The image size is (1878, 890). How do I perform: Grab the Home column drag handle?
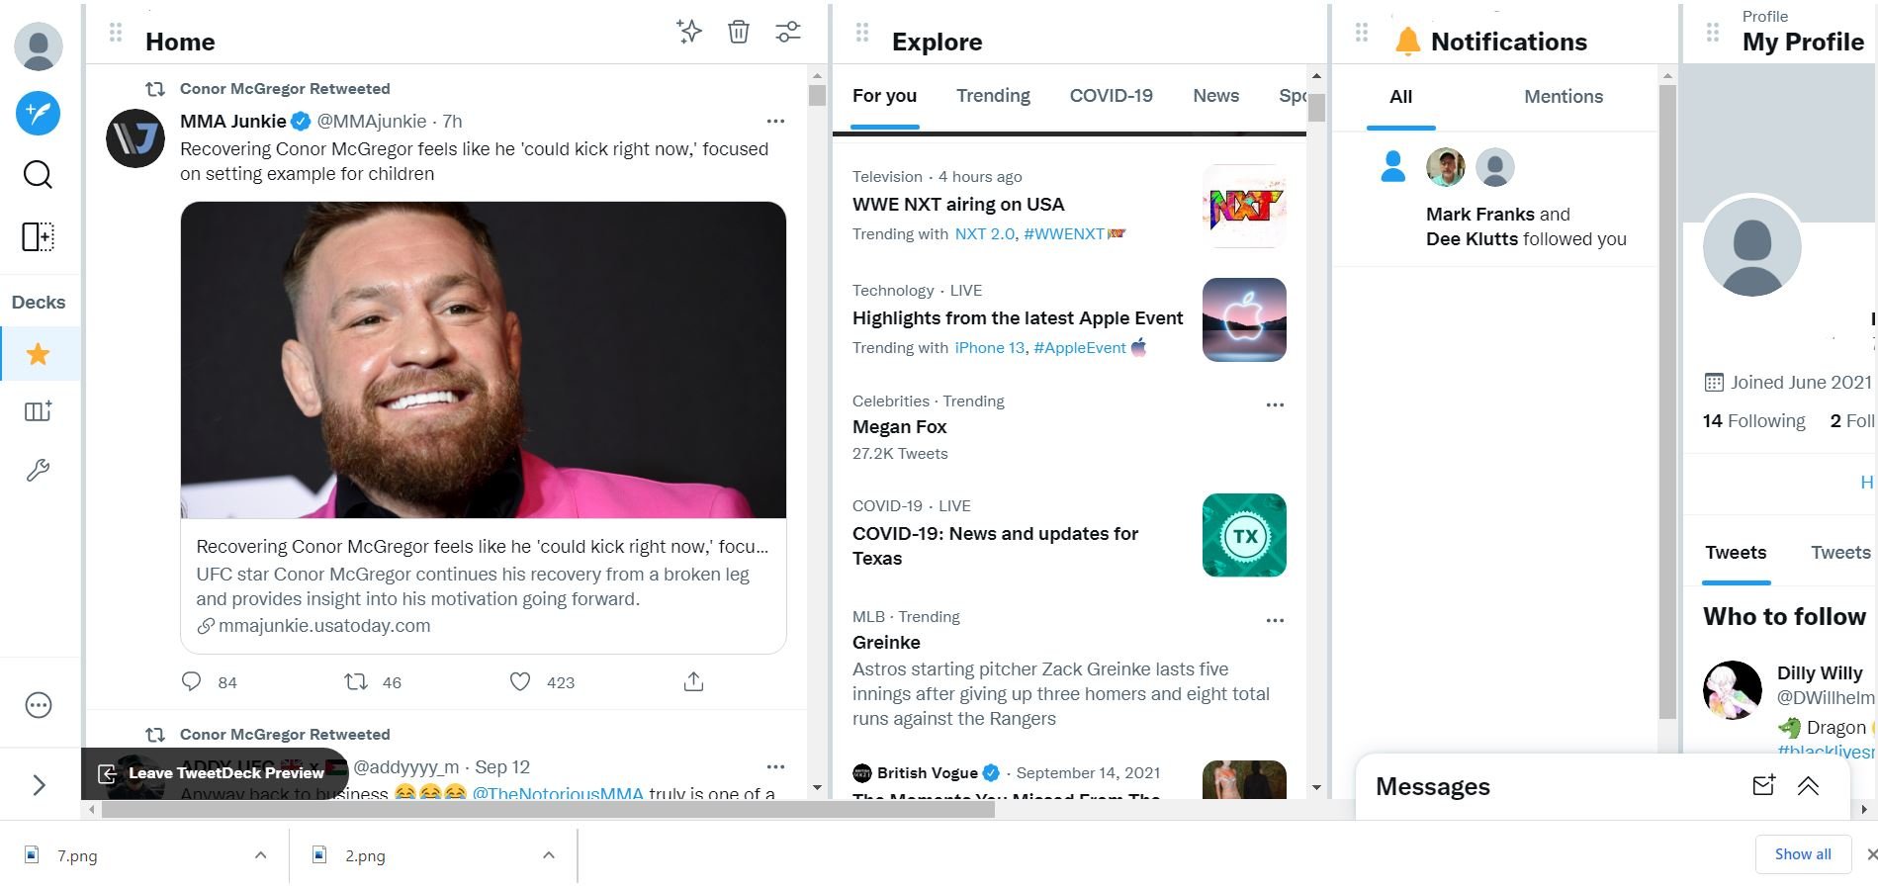click(x=116, y=33)
